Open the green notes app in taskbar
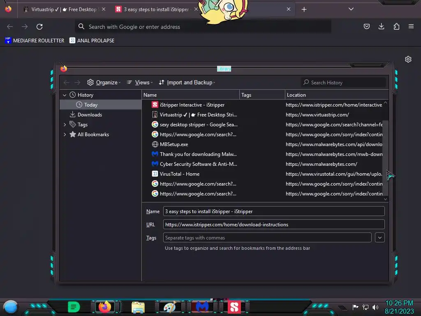The height and width of the screenshot is (316, 421). pyautogui.click(x=74, y=307)
